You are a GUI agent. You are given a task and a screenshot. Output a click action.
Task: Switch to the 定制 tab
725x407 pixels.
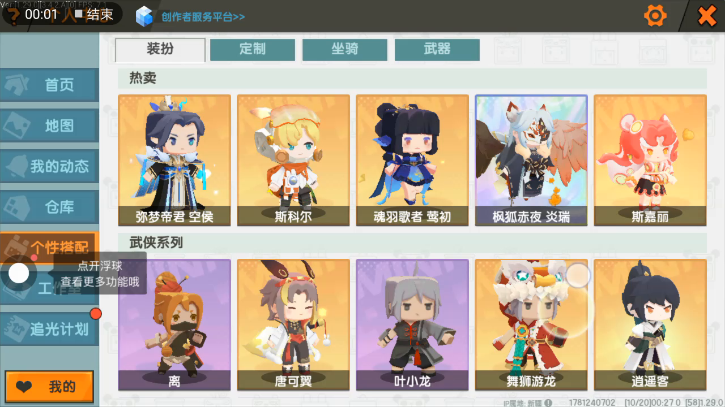click(x=253, y=49)
